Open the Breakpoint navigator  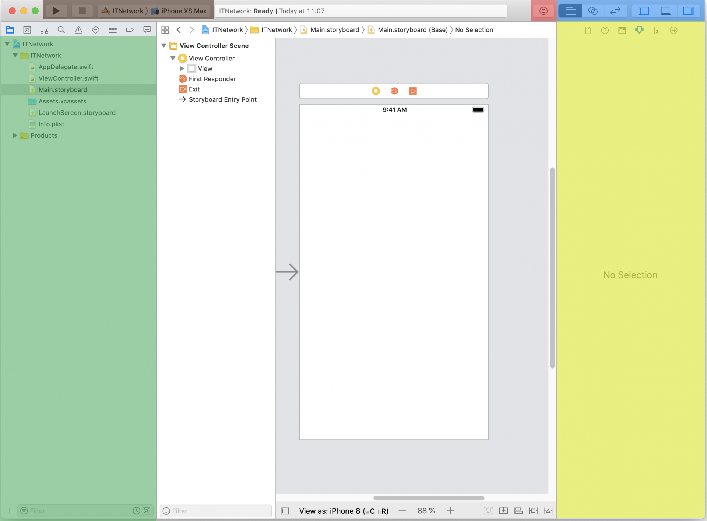pos(130,30)
